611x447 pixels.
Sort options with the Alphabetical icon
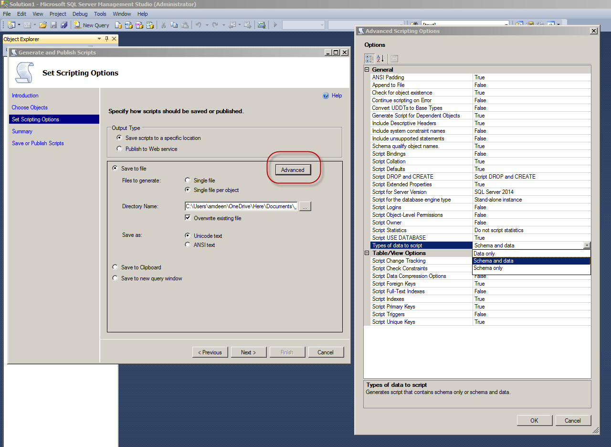tap(380, 59)
